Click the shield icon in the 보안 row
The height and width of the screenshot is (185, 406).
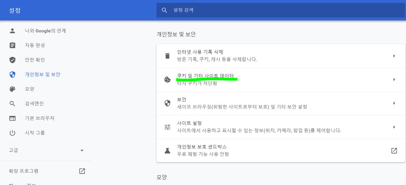pyautogui.click(x=167, y=103)
